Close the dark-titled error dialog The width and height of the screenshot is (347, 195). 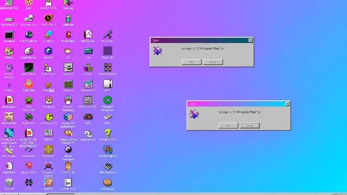click(x=250, y=40)
